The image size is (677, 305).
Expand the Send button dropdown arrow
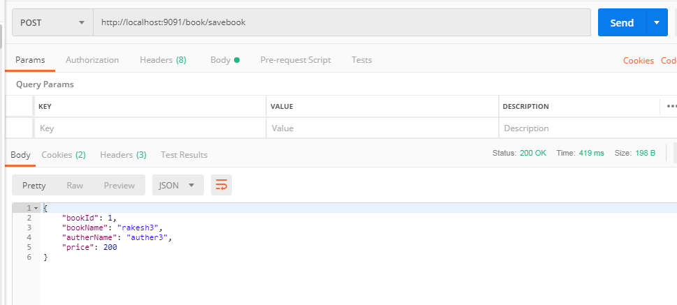tap(657, 22)
